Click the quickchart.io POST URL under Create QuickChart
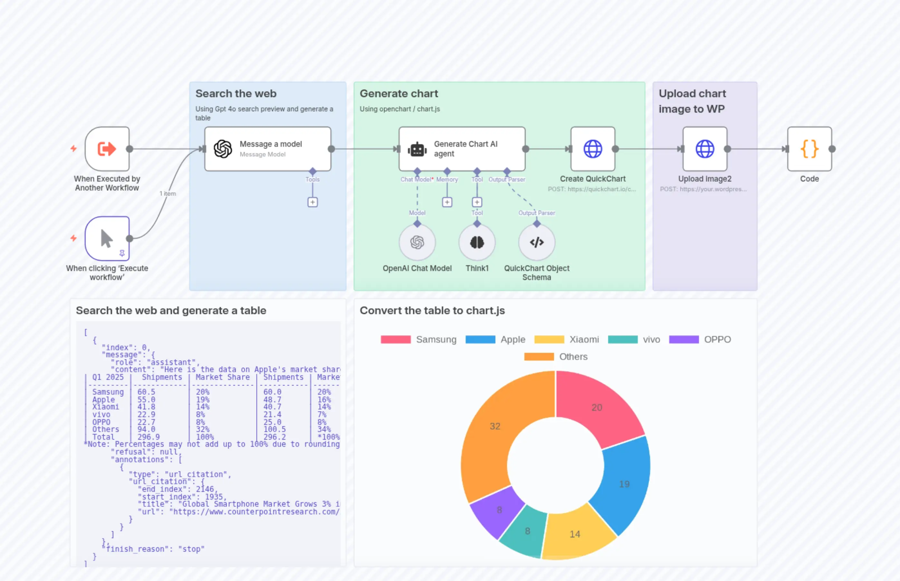The height and width of the screenshot is (581, 900). [x=593, y=189]
